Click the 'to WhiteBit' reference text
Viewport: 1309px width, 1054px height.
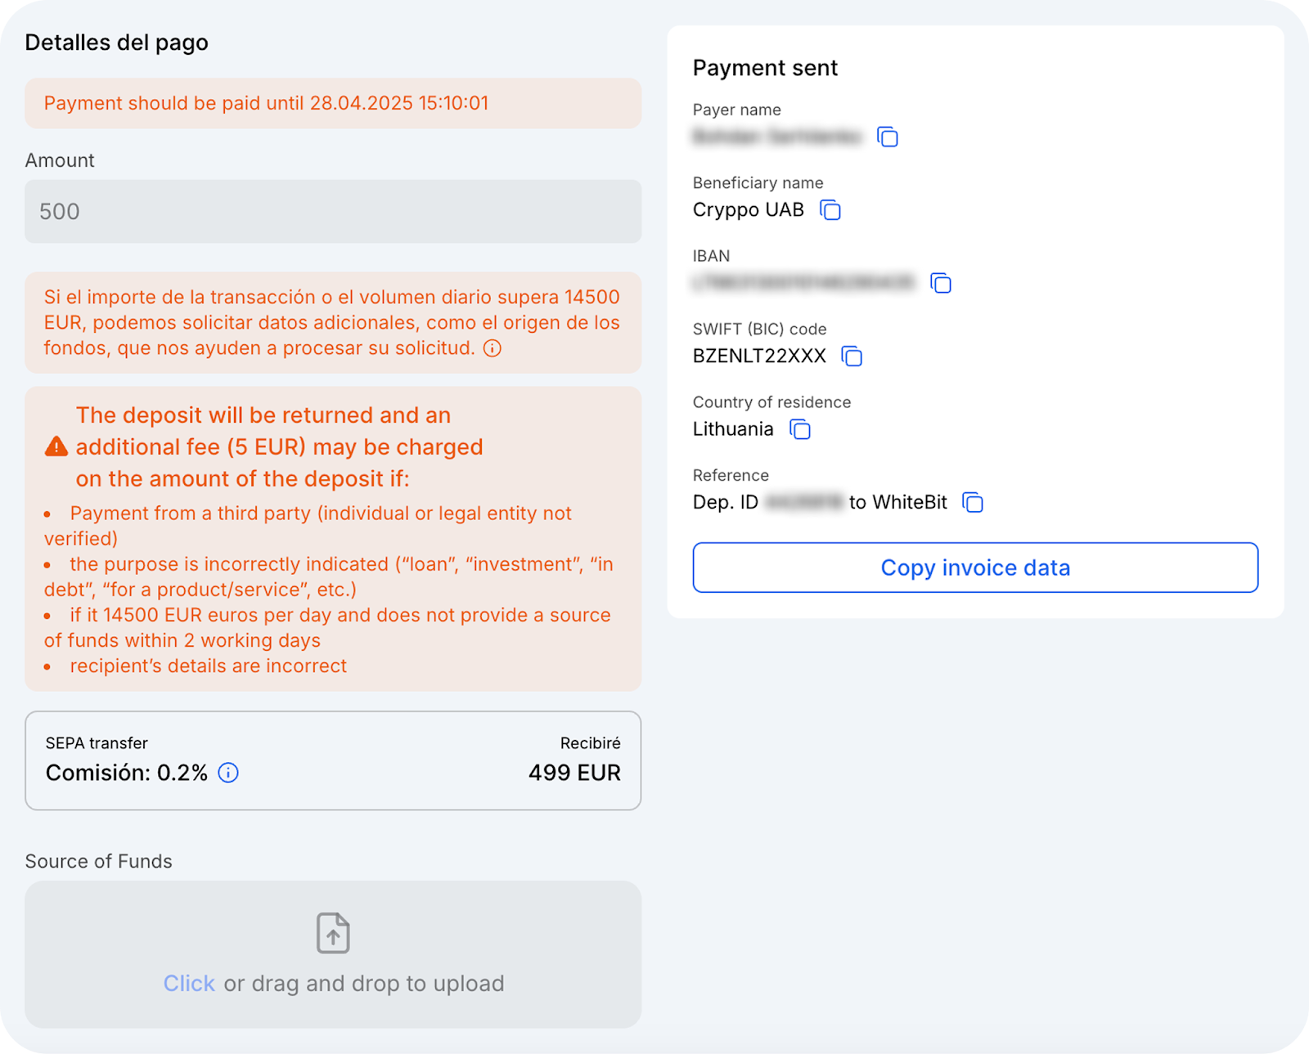click(x=897, y=502)
